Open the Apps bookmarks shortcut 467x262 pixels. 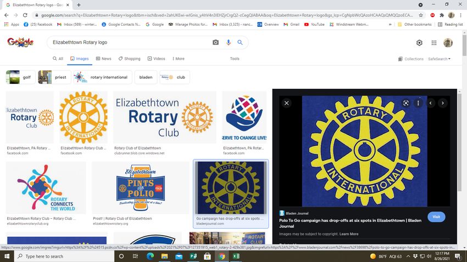coord(12,24)
